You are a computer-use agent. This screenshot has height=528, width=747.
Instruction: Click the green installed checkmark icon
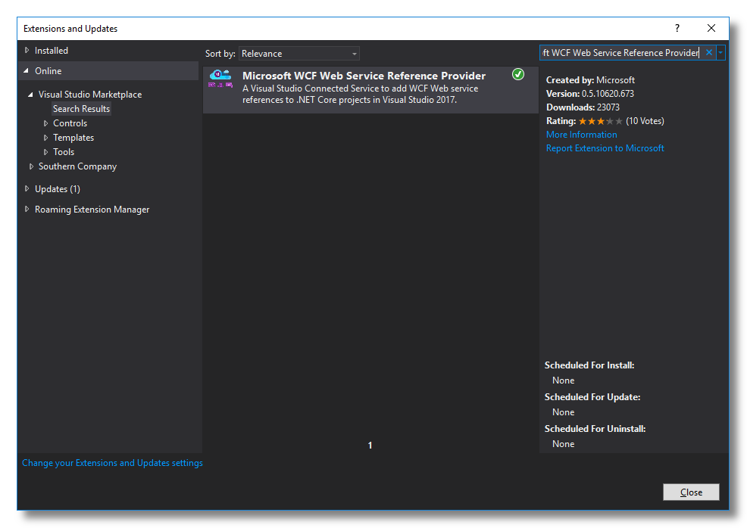click(518, 74)
